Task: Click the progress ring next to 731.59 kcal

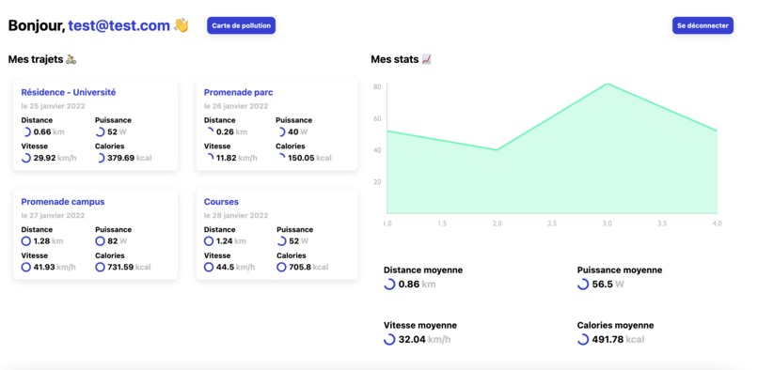Action: point(100,267)
